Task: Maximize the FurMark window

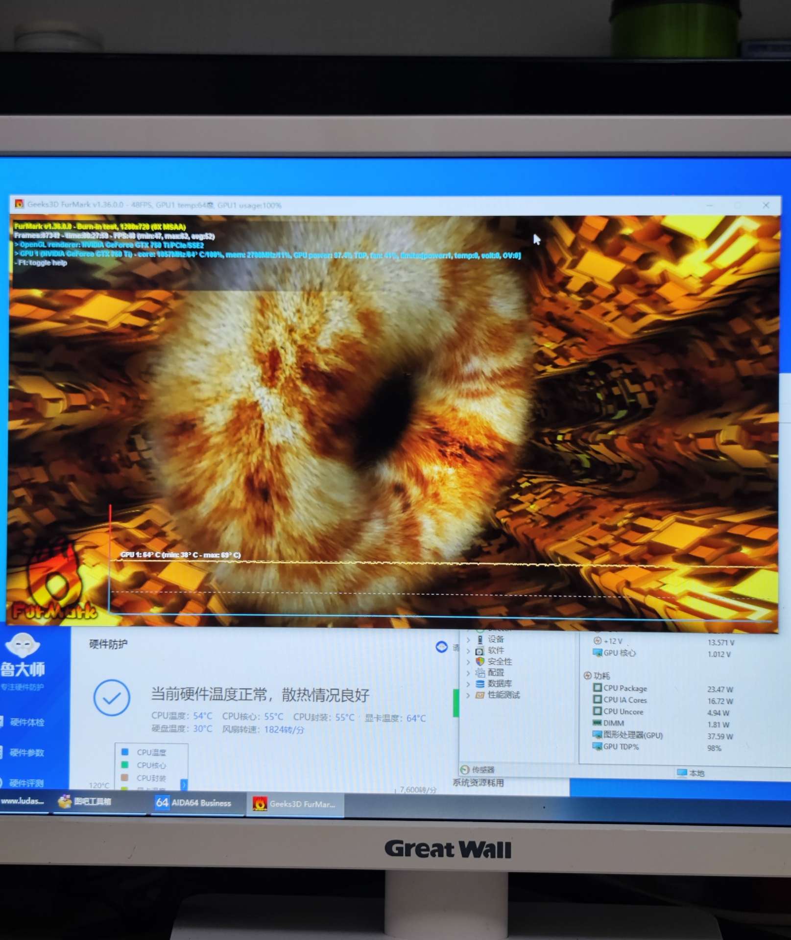Action: click(x=738, y=205)
